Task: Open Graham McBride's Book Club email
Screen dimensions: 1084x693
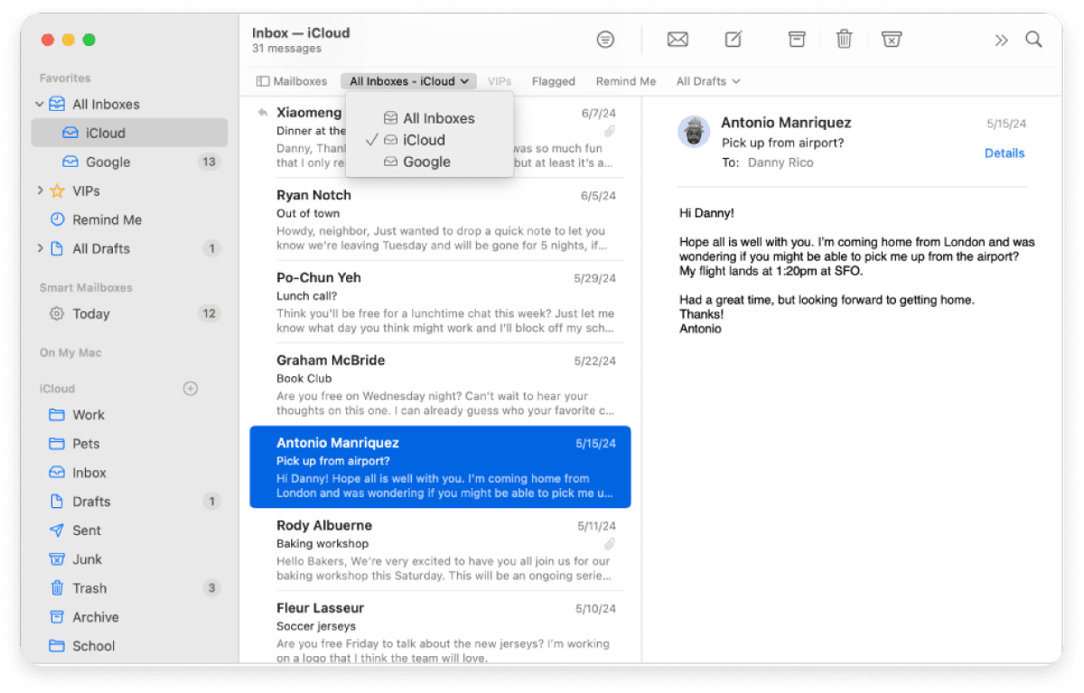Action: click(440, 384)
